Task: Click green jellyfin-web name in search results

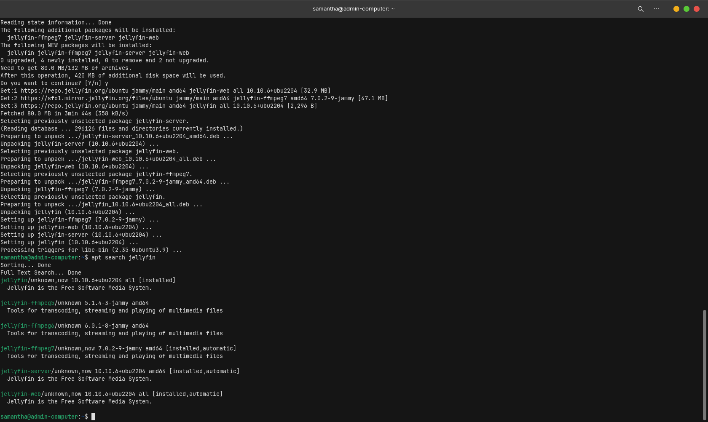Action: coord(21,394)
